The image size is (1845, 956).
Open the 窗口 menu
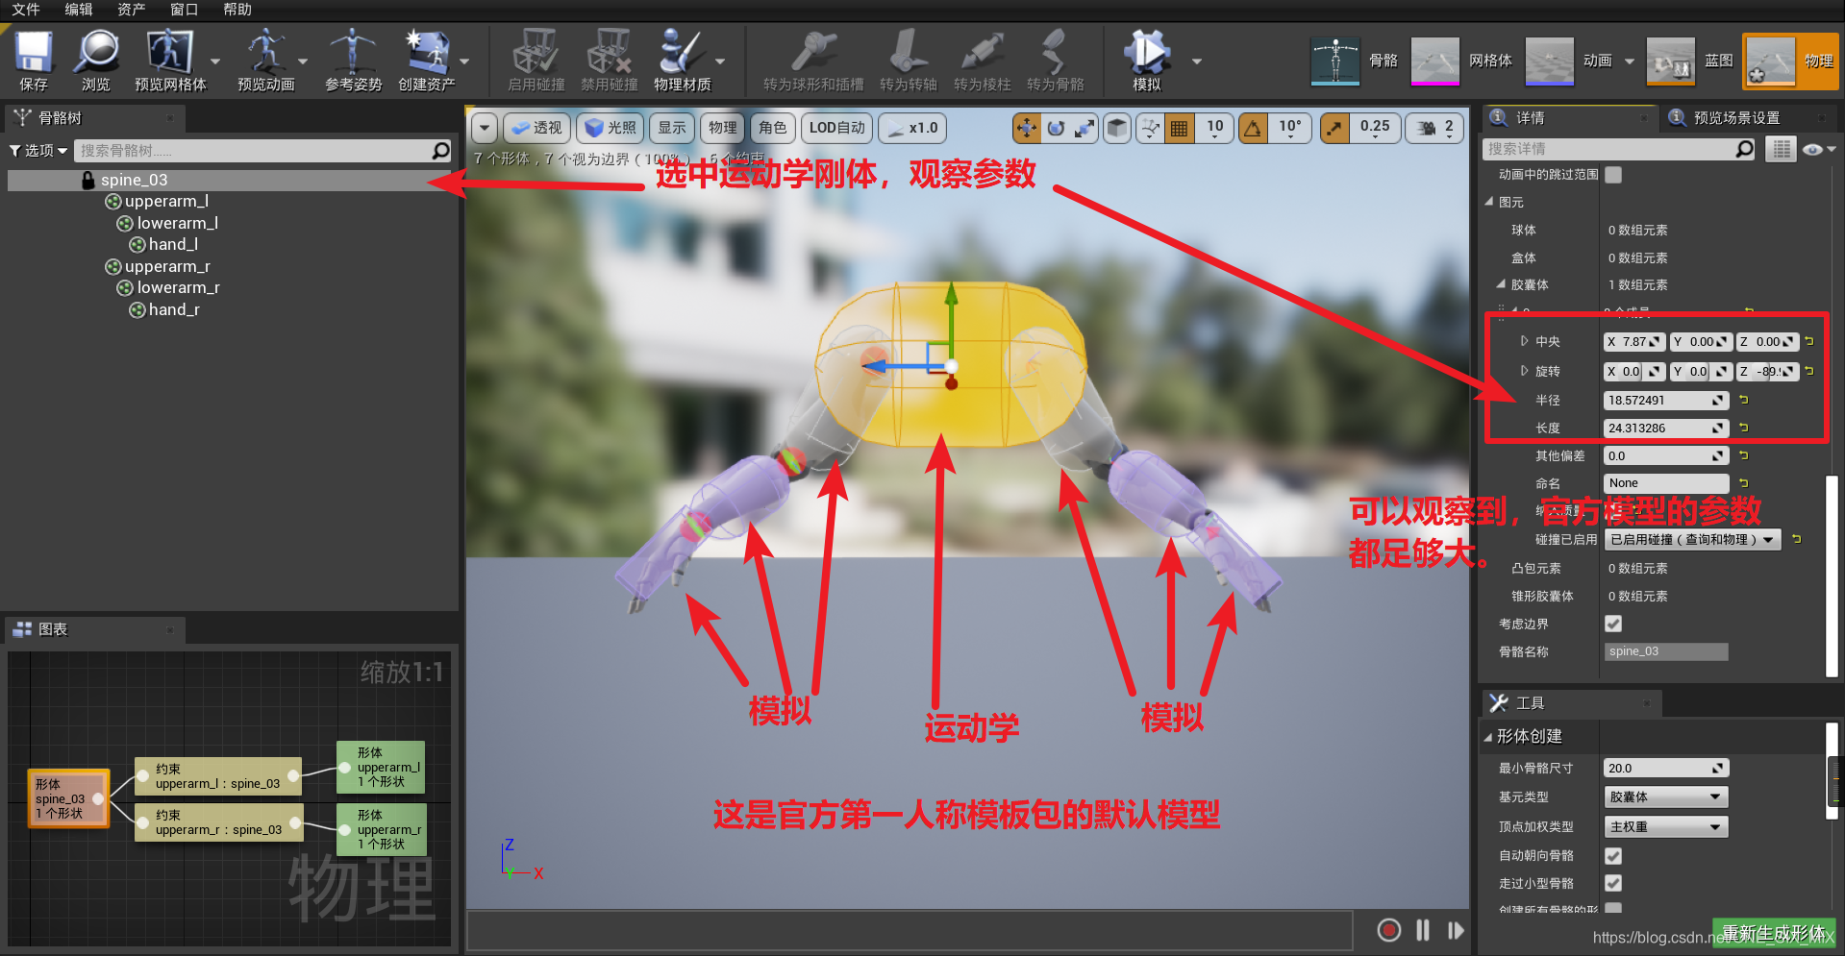coord(183,11)
